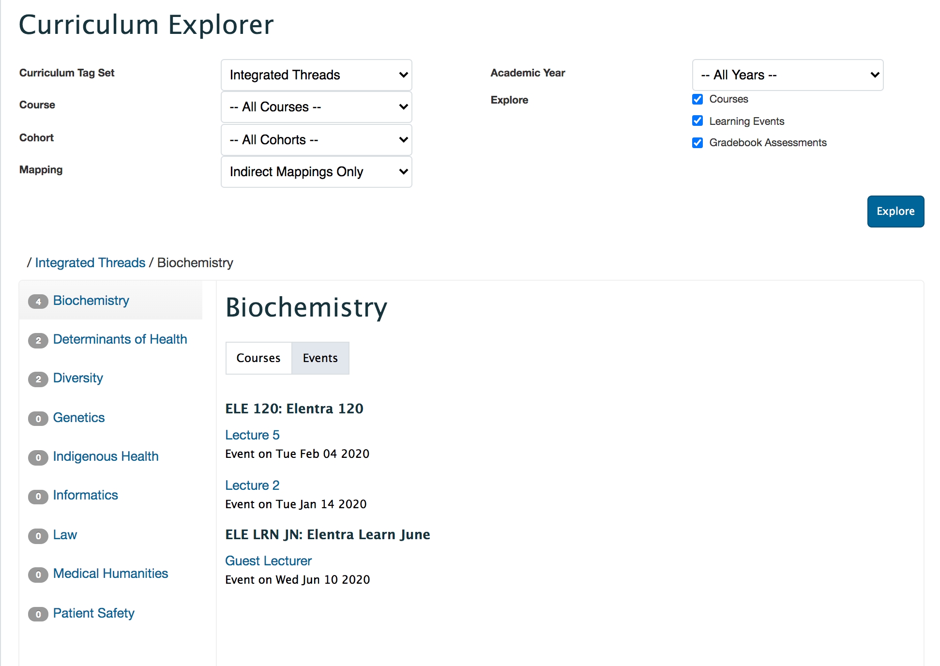
Task: Expand the Mapping dropdown
Action: pos(316,172)
